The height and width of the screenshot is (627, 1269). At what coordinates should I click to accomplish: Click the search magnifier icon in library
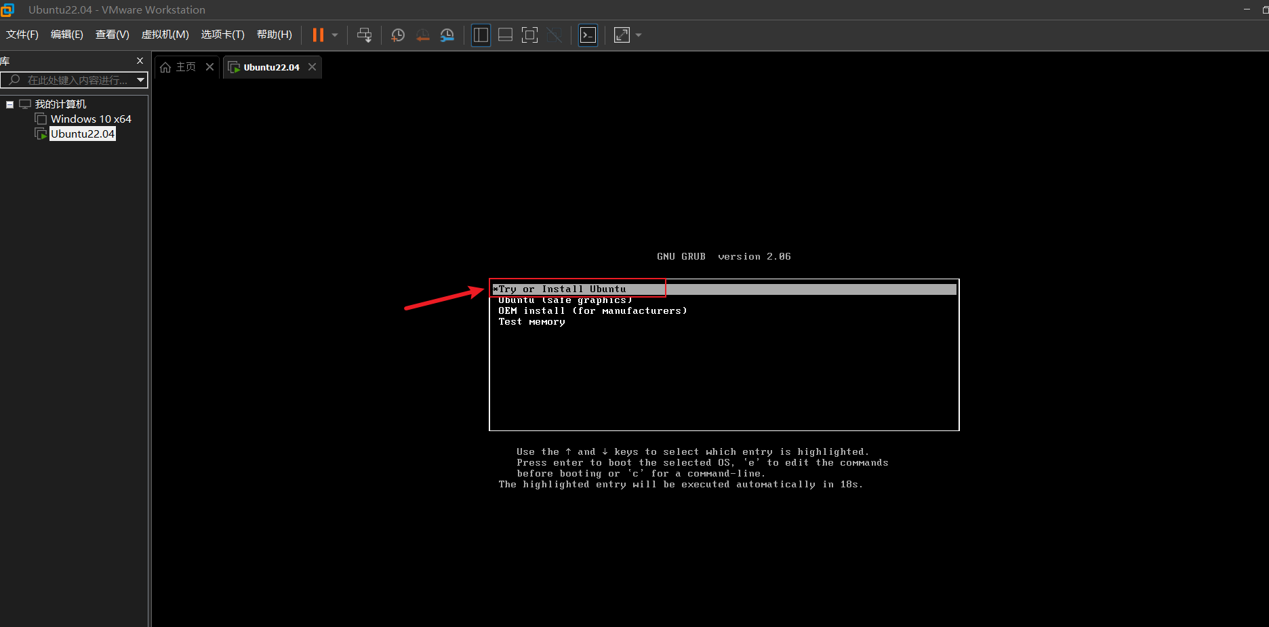click(14, 80)
